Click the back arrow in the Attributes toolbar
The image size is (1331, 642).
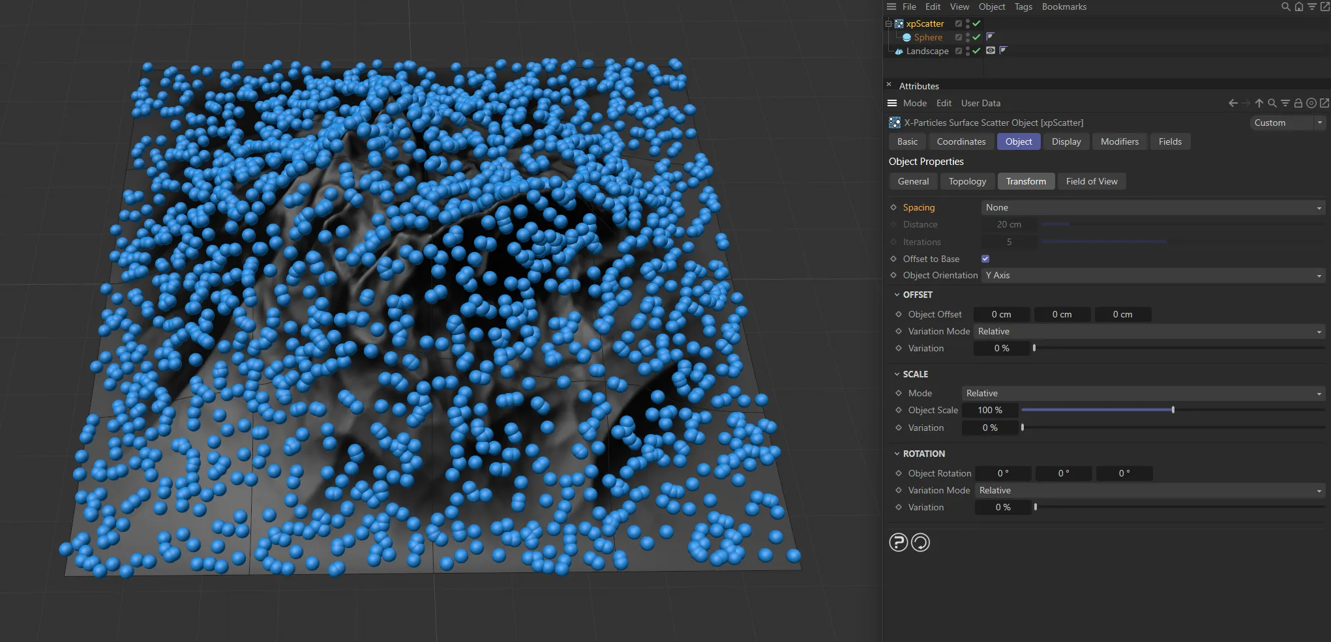(x=1232, y=103)
